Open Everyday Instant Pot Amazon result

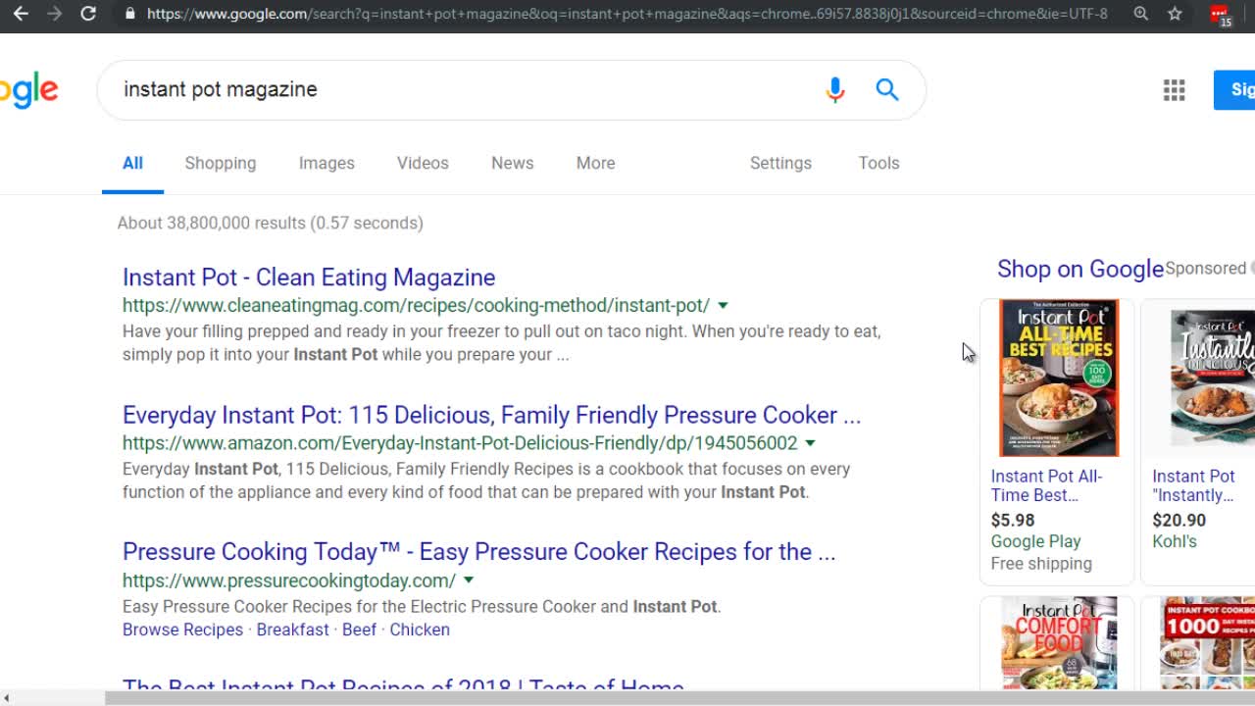[491, 415]
